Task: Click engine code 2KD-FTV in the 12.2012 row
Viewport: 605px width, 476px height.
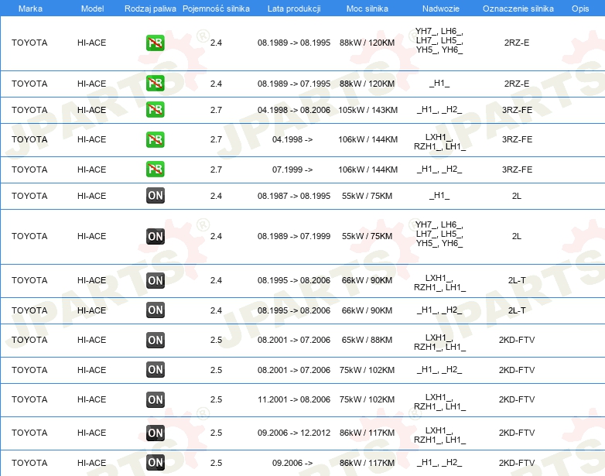Action: coord(517,433)
